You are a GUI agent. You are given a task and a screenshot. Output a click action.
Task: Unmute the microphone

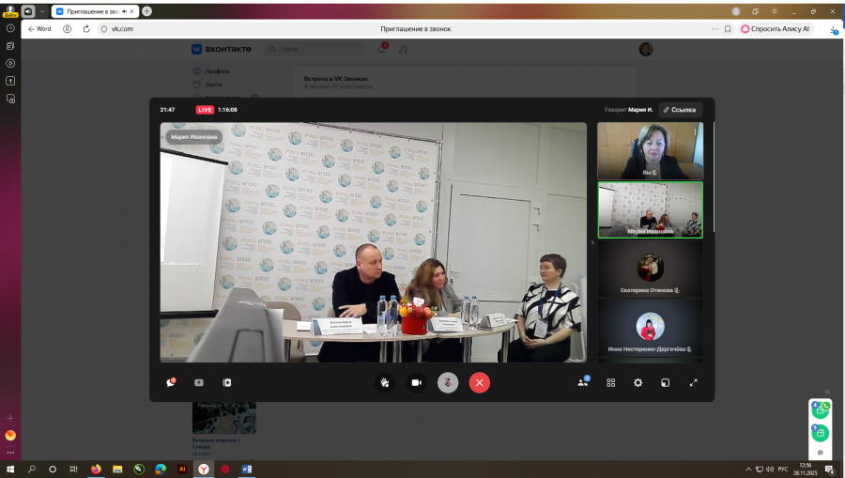(x=448, y=382)
